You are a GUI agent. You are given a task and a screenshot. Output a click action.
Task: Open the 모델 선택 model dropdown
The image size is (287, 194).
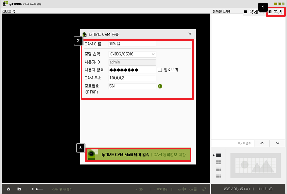[x=132, y=54]
